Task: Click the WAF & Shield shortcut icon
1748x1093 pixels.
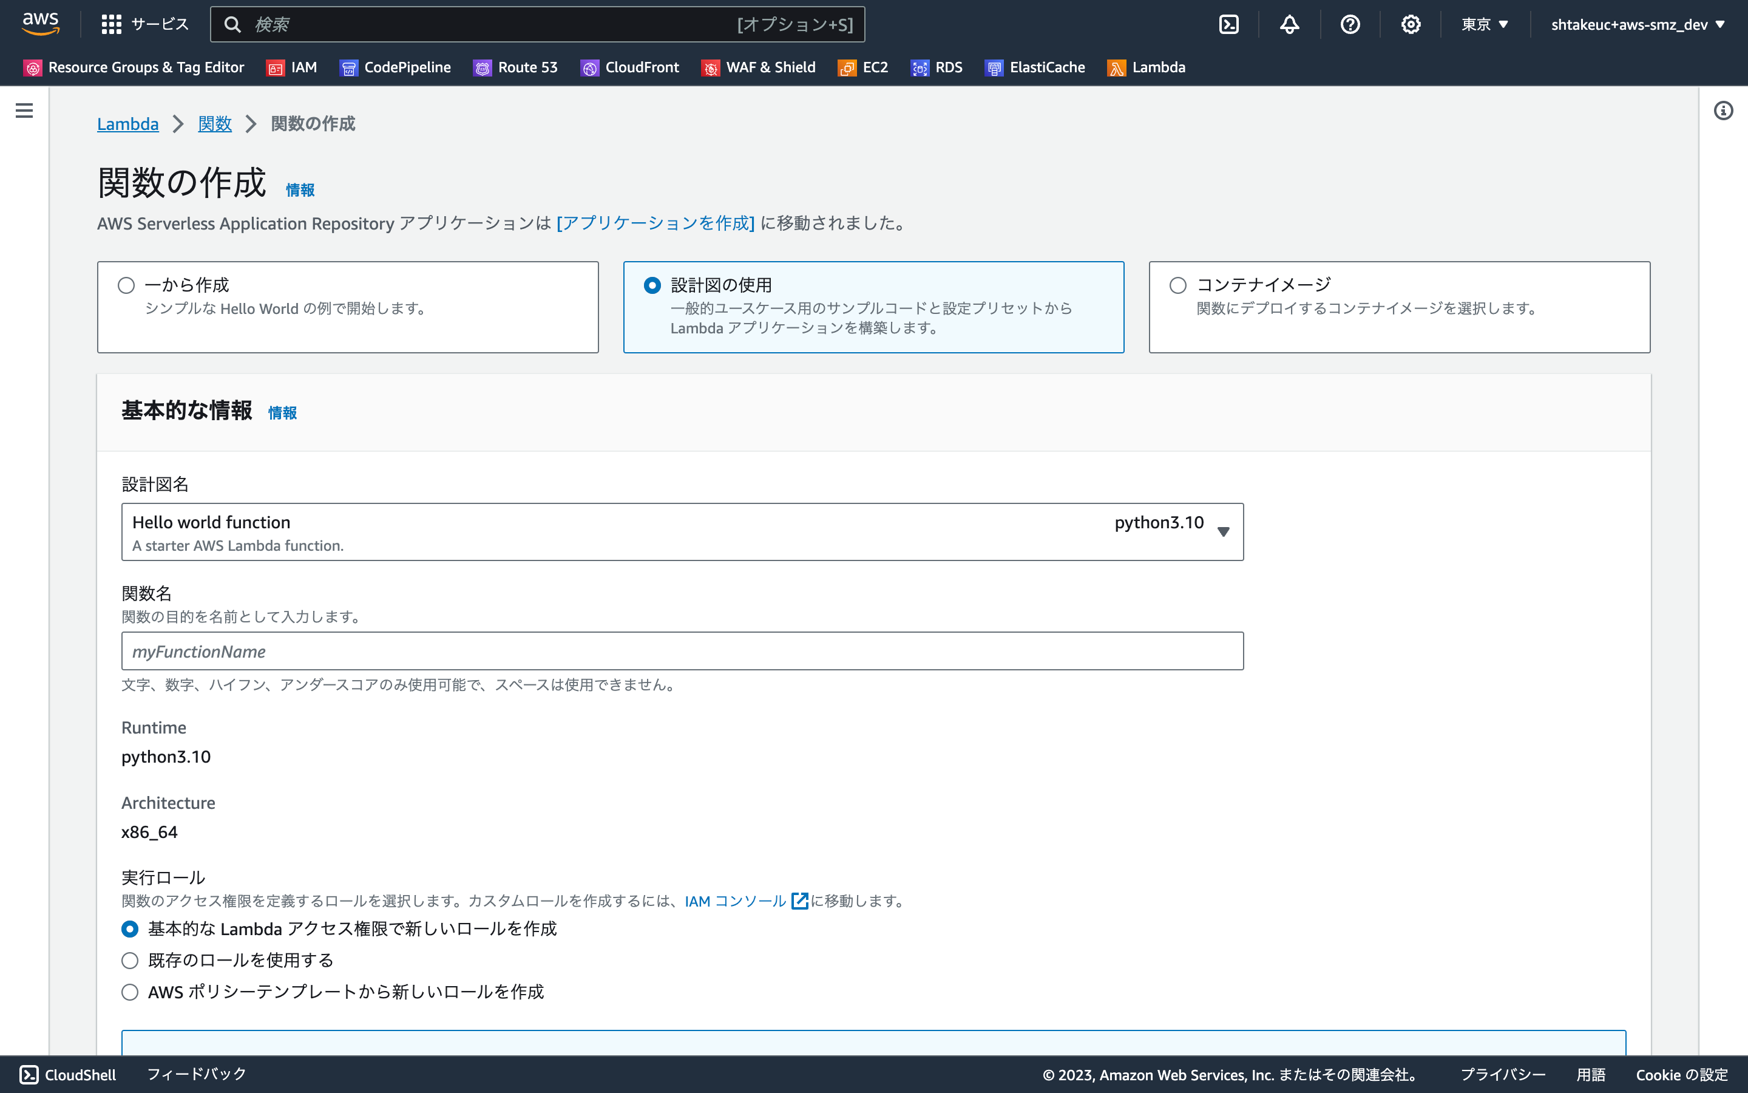Action: point(711,68)
